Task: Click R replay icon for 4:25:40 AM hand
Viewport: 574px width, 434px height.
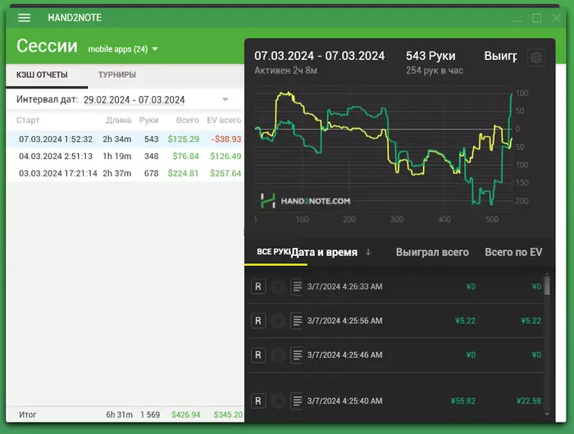Action: (x=258, y=400)
